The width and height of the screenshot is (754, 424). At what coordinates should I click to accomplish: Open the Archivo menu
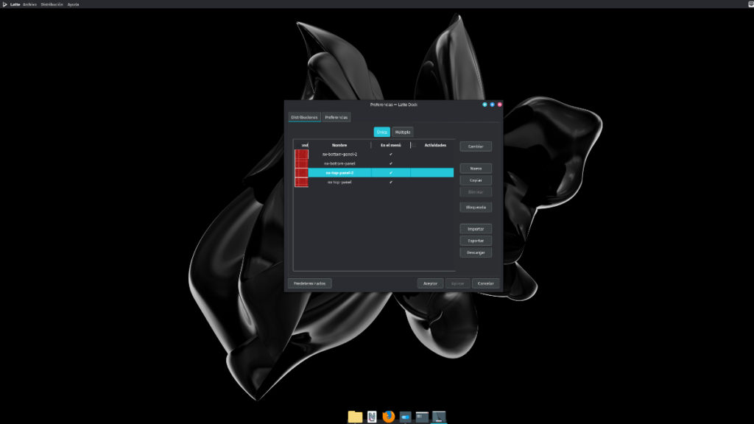(29, 4)
